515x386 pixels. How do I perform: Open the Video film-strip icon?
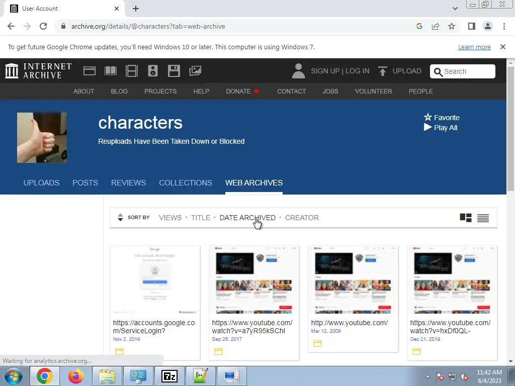click(x=132, y=71)
